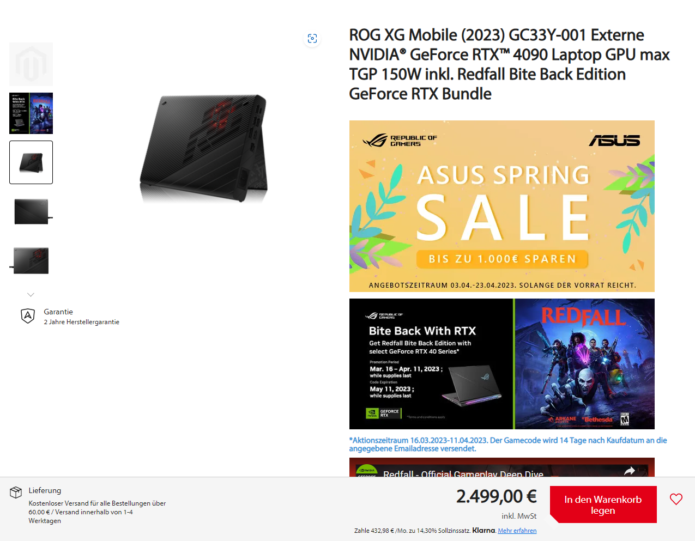This screenshot has width=695, height=541.
Task: Open Klarna Mehr erfahren link
Action: click(x=517, y=531)
